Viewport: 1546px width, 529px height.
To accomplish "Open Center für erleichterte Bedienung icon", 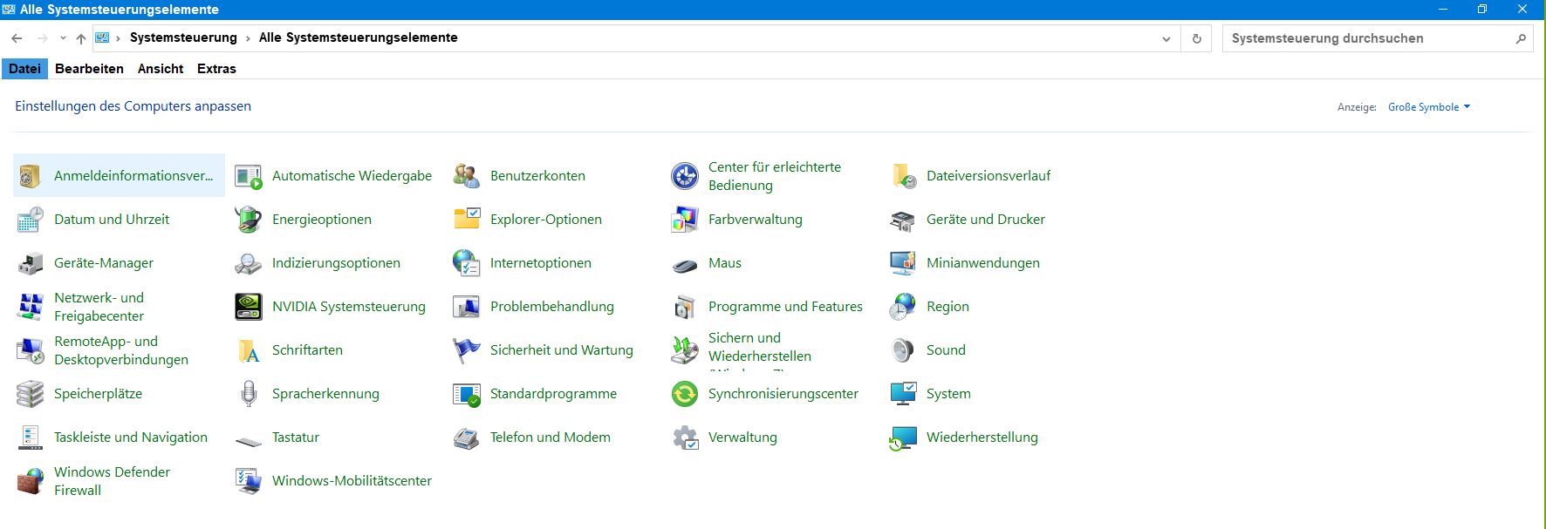I will point(684,176).
